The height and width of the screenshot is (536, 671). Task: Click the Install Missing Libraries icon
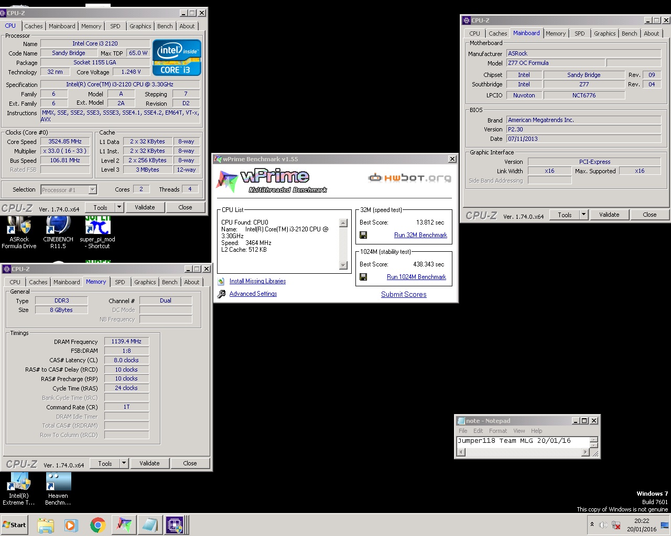(x=221, y=281)
